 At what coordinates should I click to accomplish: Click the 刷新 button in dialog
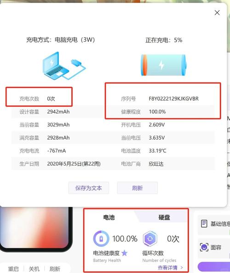click(137, 188)
